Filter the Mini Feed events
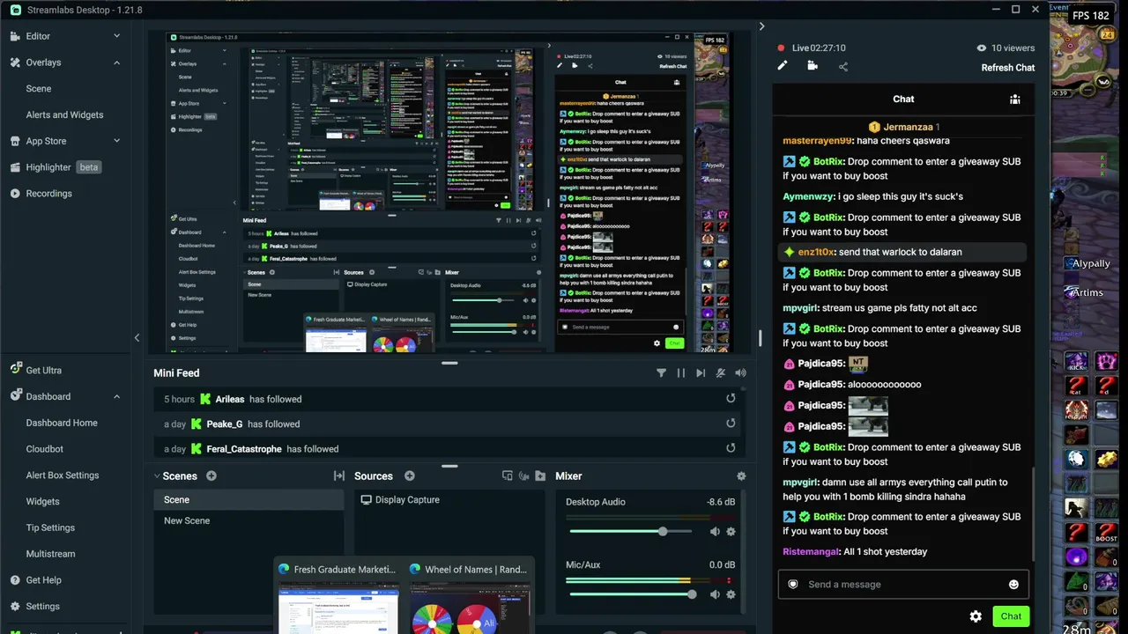The height and width of the screenshot is (634, 1128). click(661, 373)
